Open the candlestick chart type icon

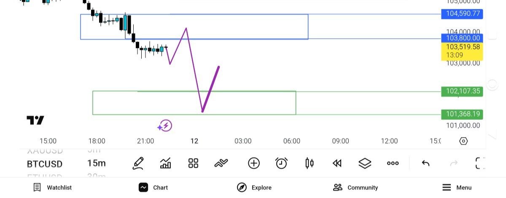click(310, 163)
